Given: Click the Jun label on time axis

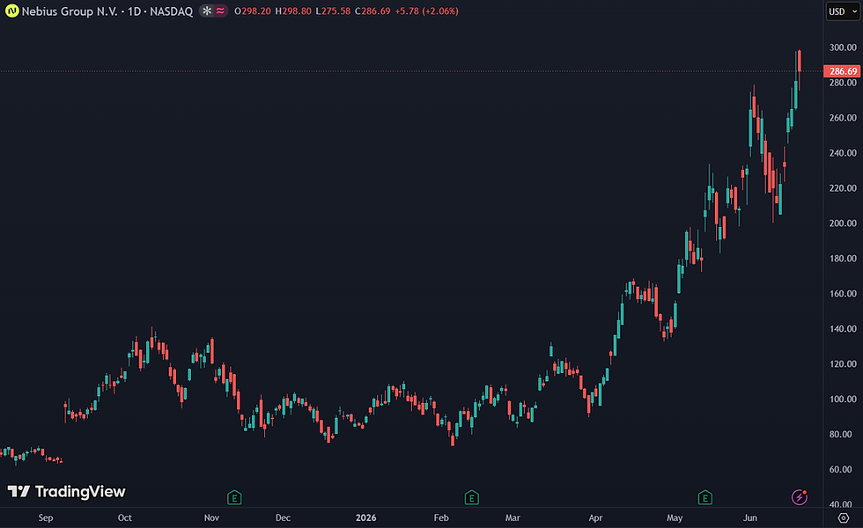Looking at the screenshot, I should click(x=750, y=518).
